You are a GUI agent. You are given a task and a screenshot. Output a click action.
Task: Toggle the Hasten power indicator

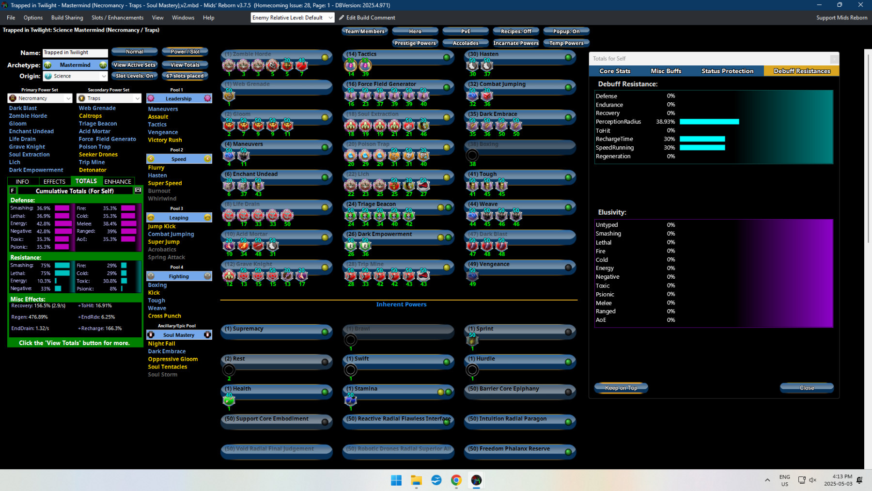tap(568, 57)
